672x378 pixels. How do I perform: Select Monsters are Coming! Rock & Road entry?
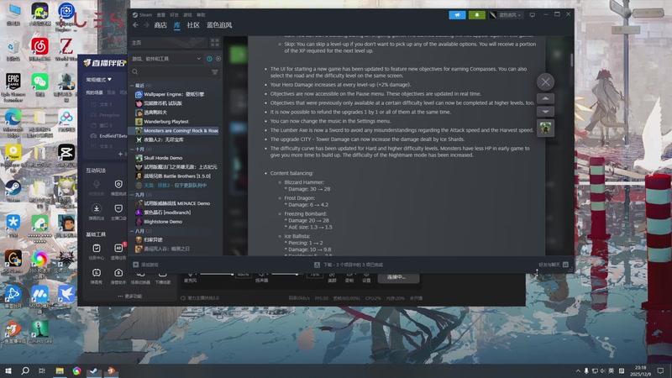click(176, 131)
